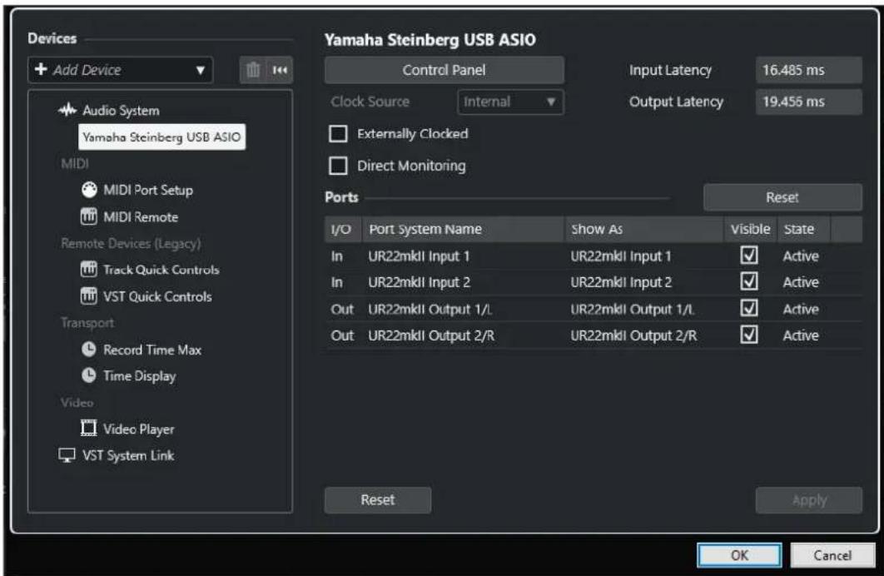Viewport: 884px width, 576px height.
Task: Click Show As name UR22mkII Input 1
Action: coord(621,256)
